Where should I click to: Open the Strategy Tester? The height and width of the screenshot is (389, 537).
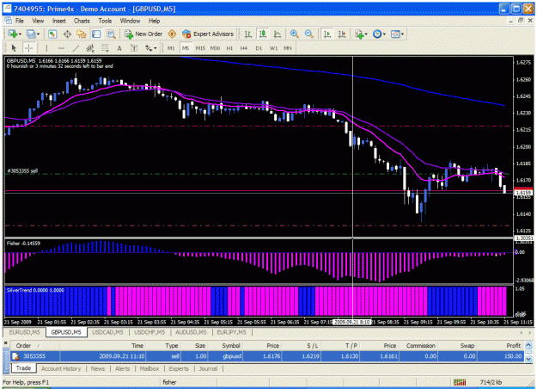[x=111, y=34]
